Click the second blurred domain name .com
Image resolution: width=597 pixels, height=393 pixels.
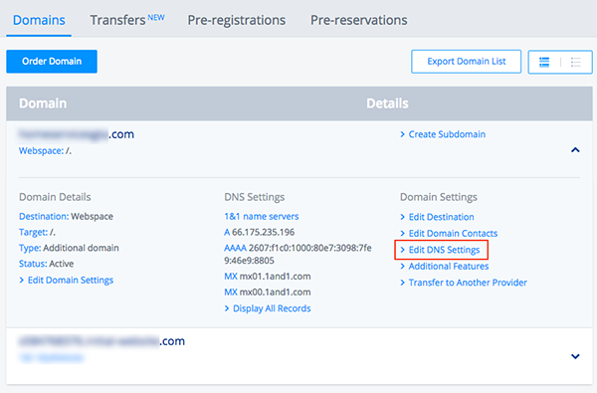pos(102,341)
